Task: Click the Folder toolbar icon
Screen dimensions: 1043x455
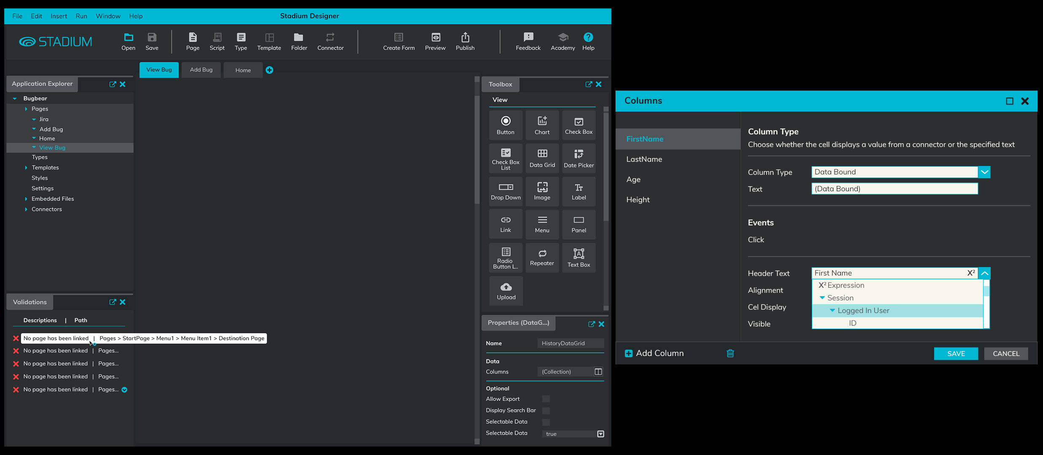Action: 299,42
